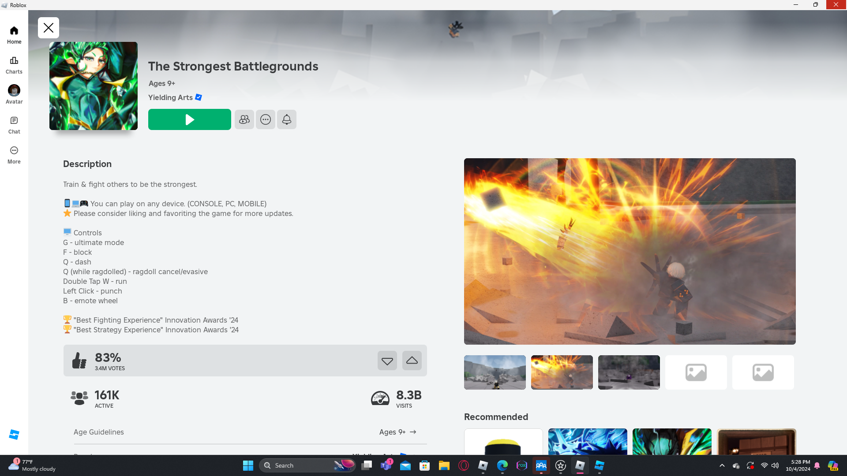
Task: Open Nox player from taskbar
Action: point(522,465)
